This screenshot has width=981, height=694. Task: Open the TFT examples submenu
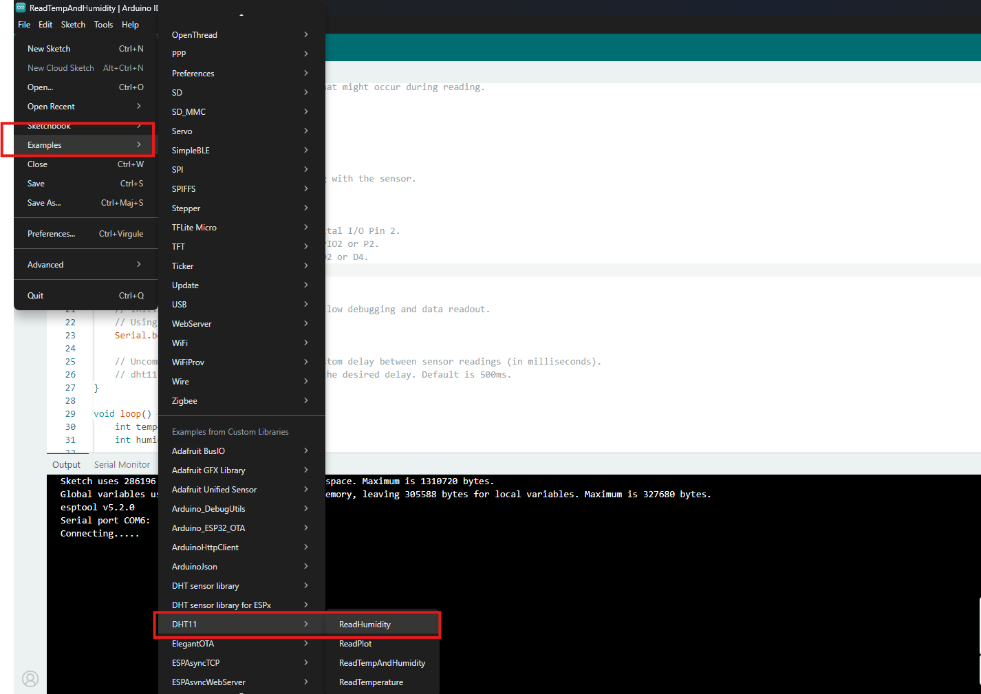click(x=241, y=247)
